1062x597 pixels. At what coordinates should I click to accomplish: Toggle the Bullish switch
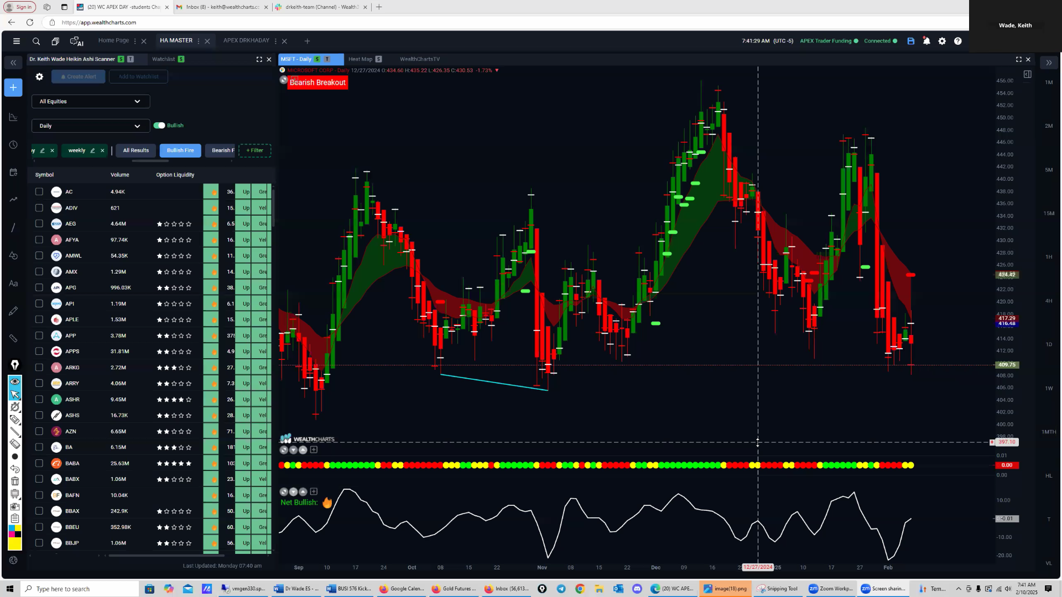click(159, 125)
